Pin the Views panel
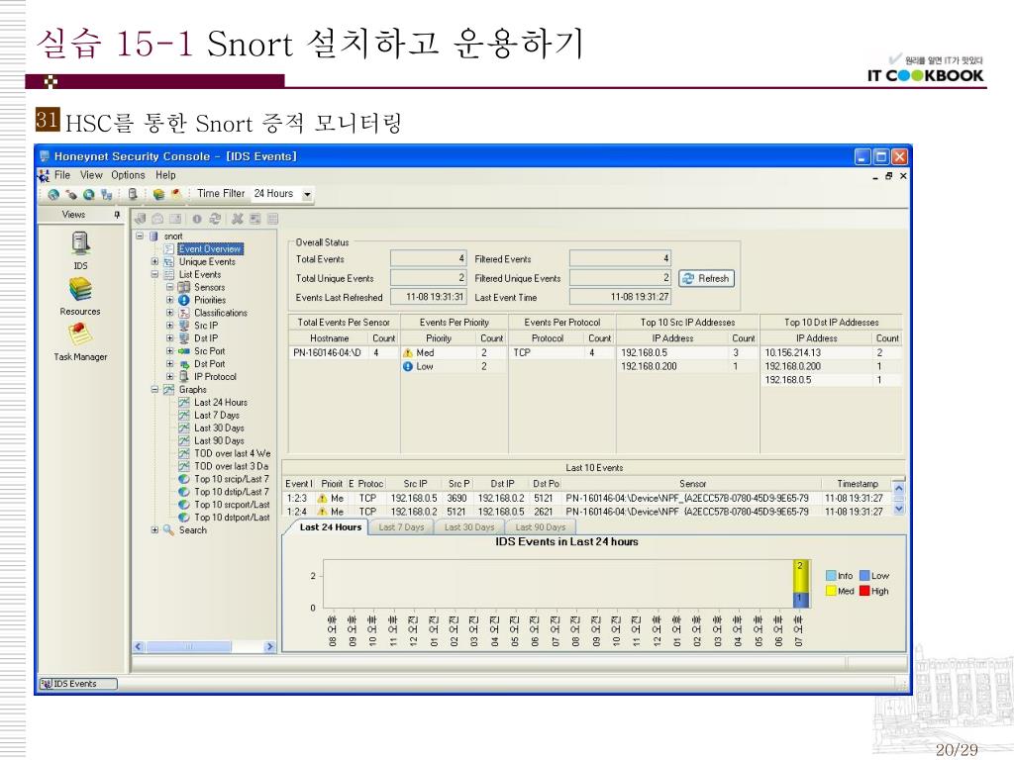 (x=117, y=215)
